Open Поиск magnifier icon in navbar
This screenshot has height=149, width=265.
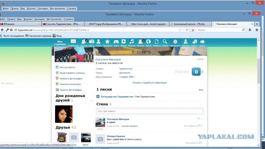point(165,41)
